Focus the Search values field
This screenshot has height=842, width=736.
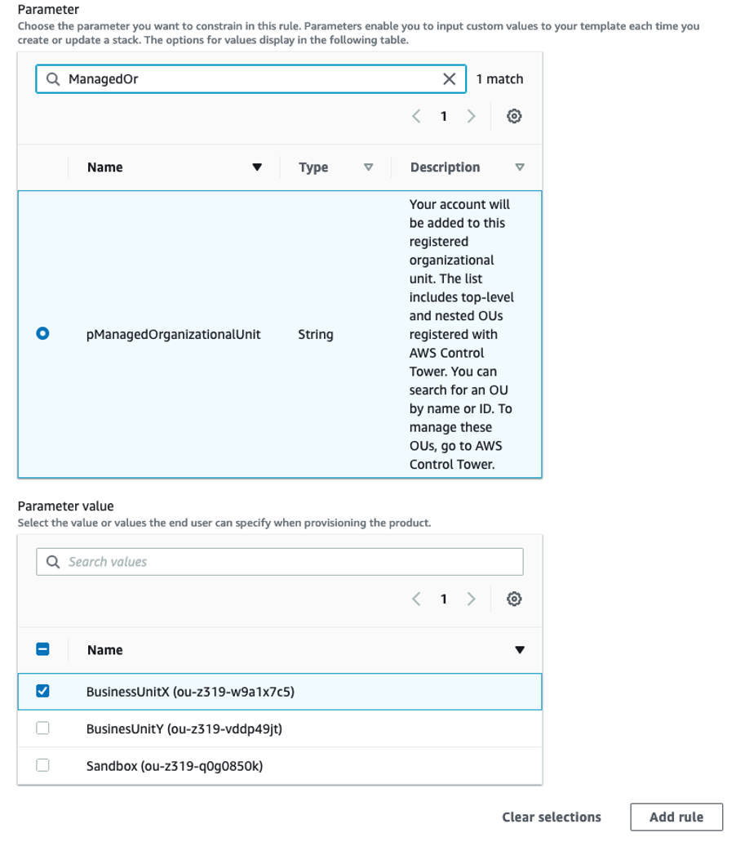coord(280,562)
